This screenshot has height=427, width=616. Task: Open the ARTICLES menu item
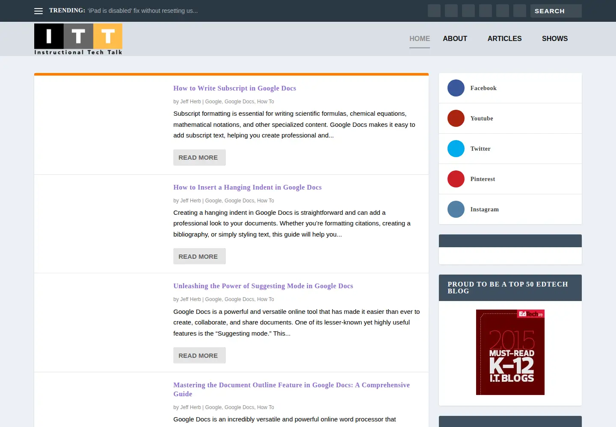[x=504, y=38]
